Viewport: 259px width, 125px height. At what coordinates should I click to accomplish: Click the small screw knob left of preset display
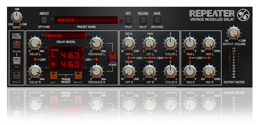pyautogui.click(x=52, y=20)
